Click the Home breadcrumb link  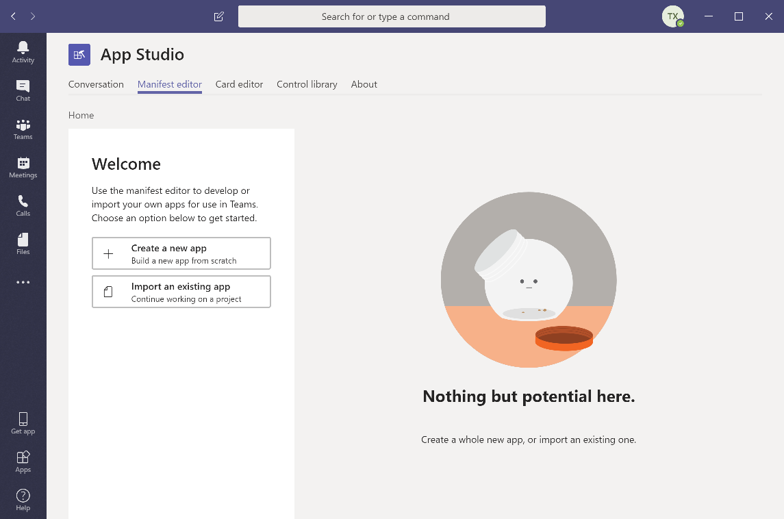tap(81, 115)
